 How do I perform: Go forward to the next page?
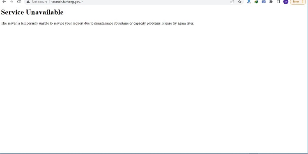pos(11,2)
